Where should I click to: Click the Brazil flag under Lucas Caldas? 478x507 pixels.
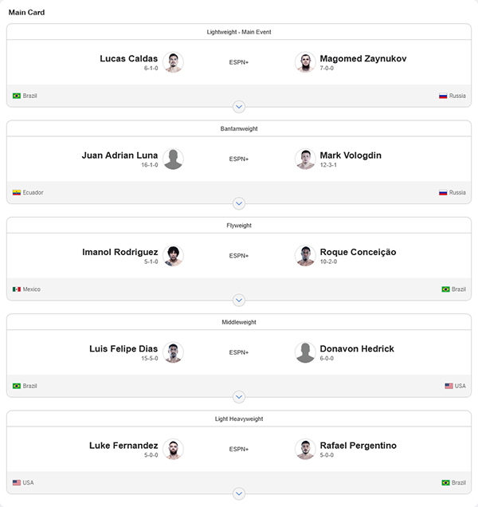coord(17,96)
